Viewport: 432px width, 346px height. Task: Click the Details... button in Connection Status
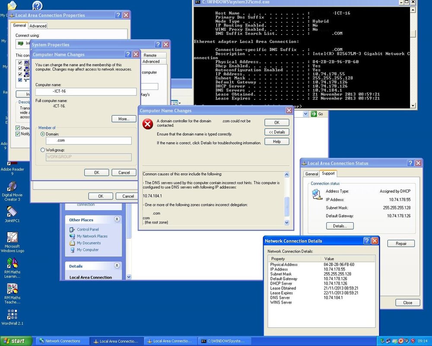[x=340, y=226]
